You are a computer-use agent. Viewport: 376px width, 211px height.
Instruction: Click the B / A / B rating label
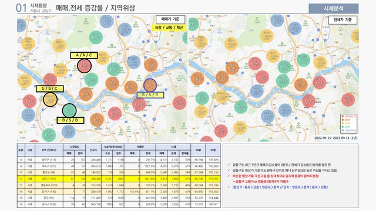tap(150, 95)
